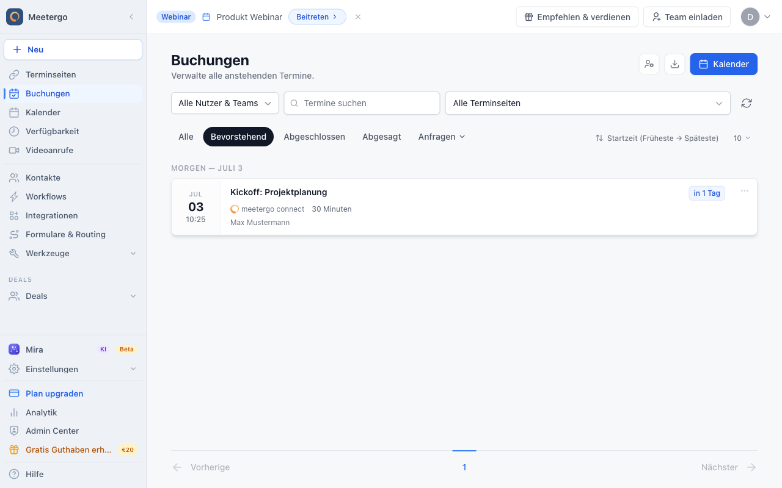
Task: Open the Verfügbarkeit page
Action: coord(73,131)
